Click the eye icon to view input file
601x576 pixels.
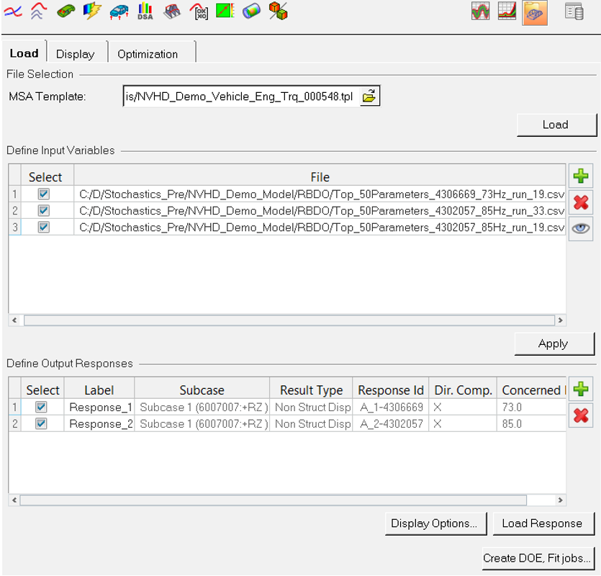point(581,228)
